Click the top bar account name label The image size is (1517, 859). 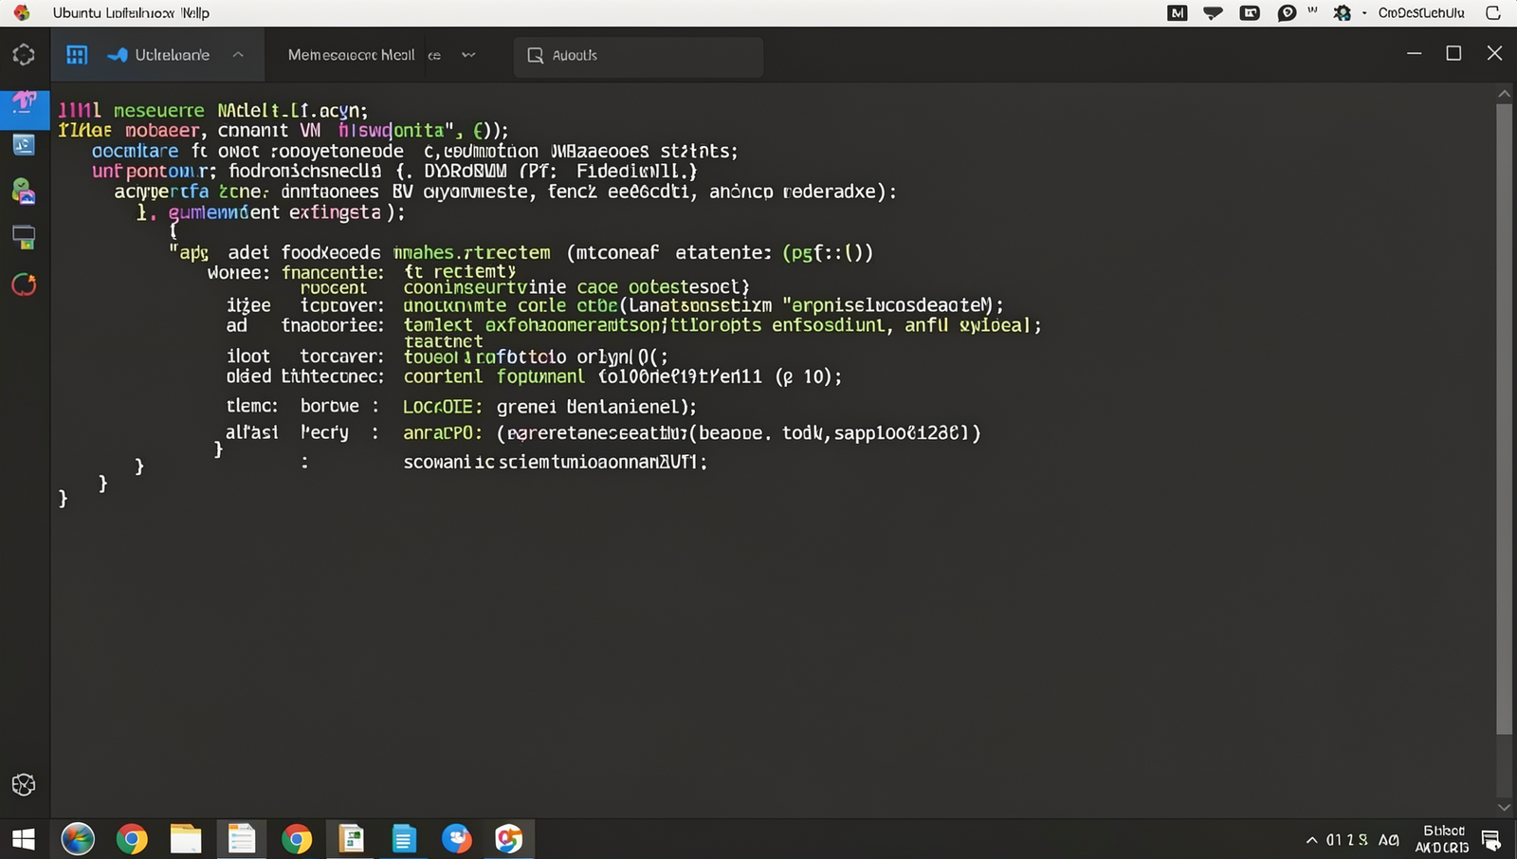click(x=1421, y=13)
